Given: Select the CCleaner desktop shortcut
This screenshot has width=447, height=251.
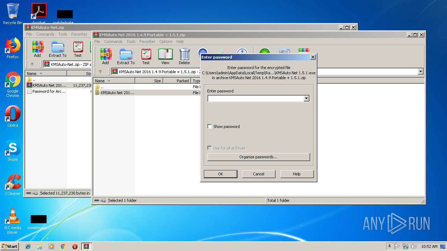Looking at the screenshot, I should [13, 185].
